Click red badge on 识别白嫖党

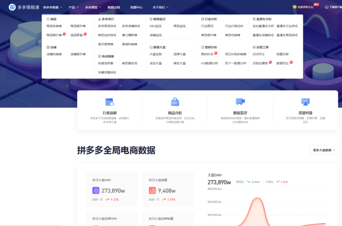point(270,62)
